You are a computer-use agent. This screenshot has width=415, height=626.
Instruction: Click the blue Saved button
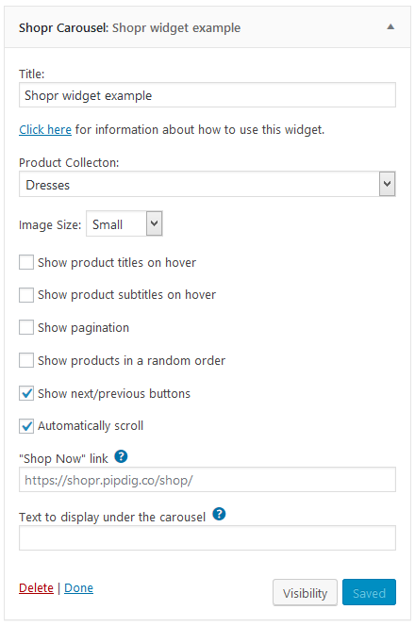pyautogui.click(x=369, y=593)
